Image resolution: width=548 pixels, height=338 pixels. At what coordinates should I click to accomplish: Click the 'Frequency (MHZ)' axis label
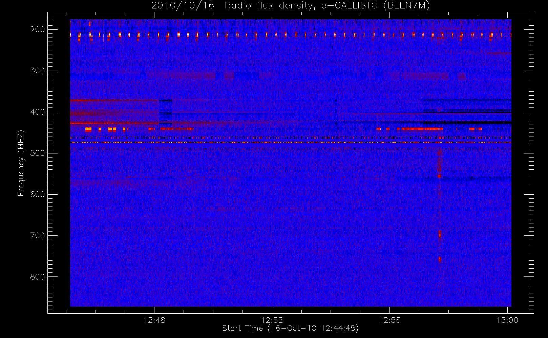coord(21,163)
